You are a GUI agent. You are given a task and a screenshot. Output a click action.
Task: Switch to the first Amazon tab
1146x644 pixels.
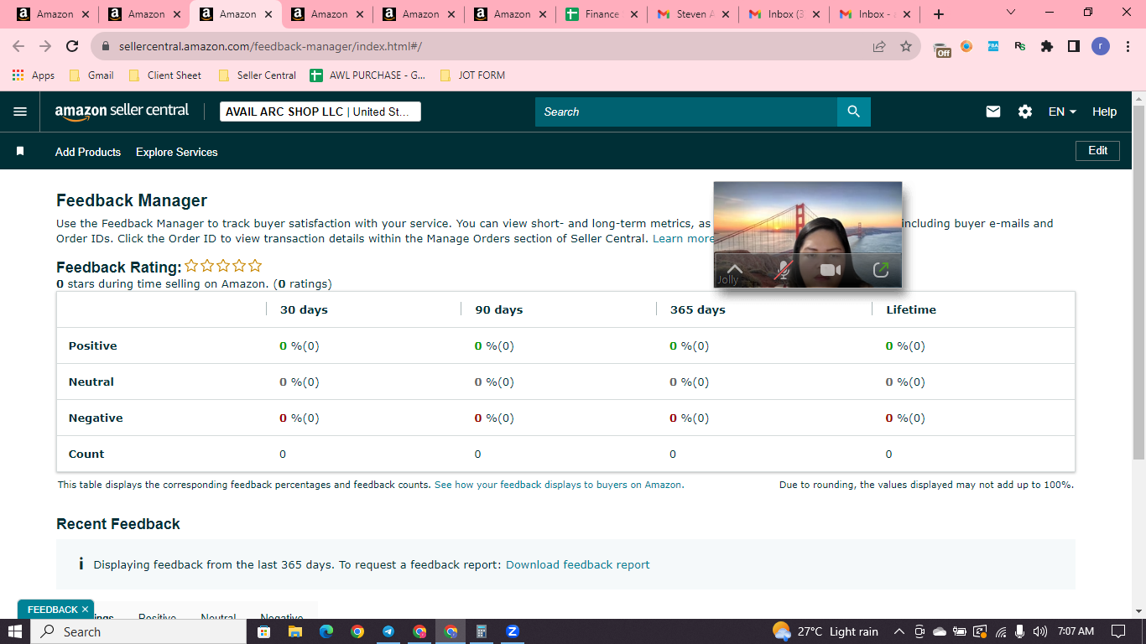click(x=53, y=14)
